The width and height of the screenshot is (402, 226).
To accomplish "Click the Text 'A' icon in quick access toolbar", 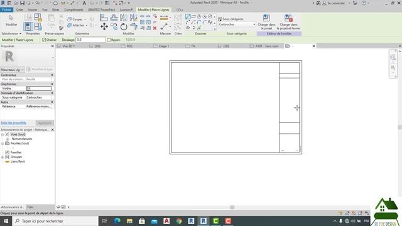I will coord(84,3).
